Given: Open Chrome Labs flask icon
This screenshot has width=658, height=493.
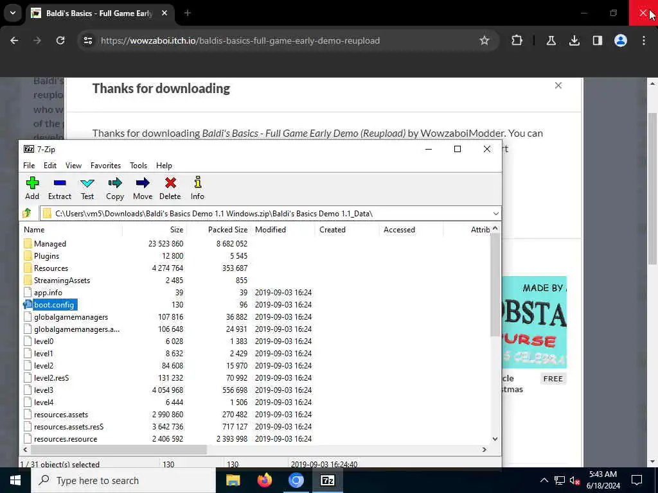Looking at the screenshot, I should click(x=551, y=40).
